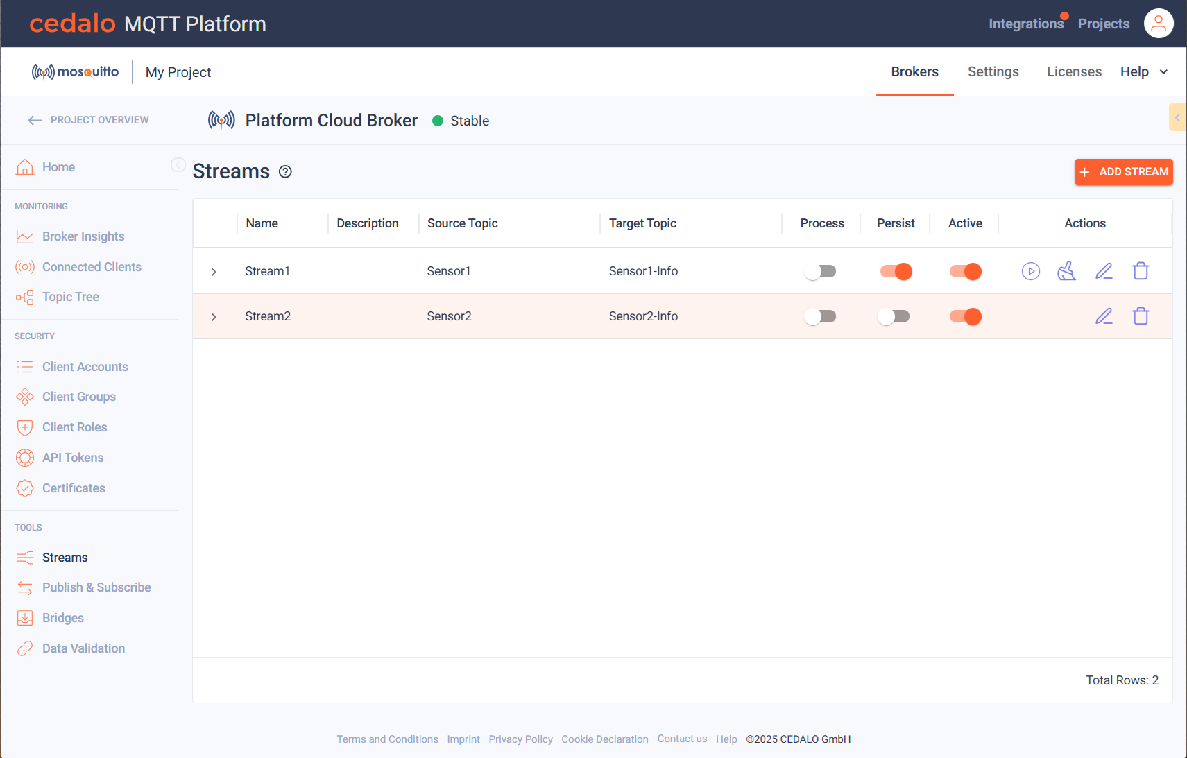Open Integrations in top bar

click(x=1025, y=24)
